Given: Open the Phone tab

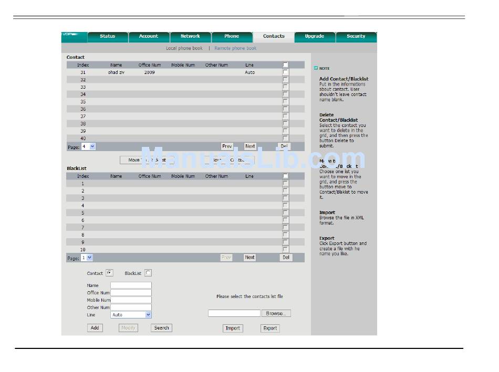Looking at the screenshot, I should [232, 37].
